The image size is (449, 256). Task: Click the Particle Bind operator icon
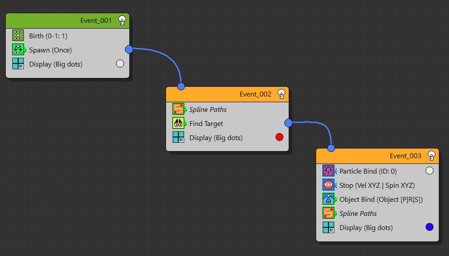[328, 171]
